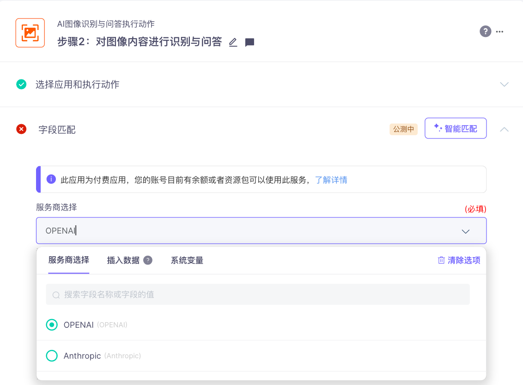This screenshot has width=523, height=385.
Task: Click the AI图像识别与问答执行动作 subtitle
Action: pyautogui.click(x=106, y=24)
